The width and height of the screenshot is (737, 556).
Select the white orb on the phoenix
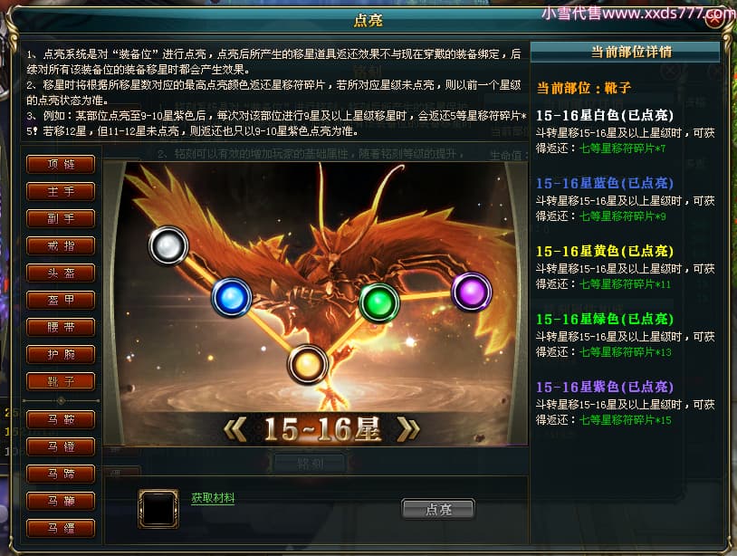(x=168, y=245)
